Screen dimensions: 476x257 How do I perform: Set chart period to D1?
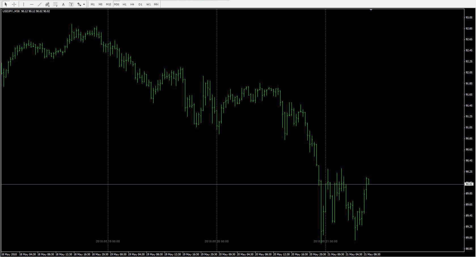(x=140, y=4)
